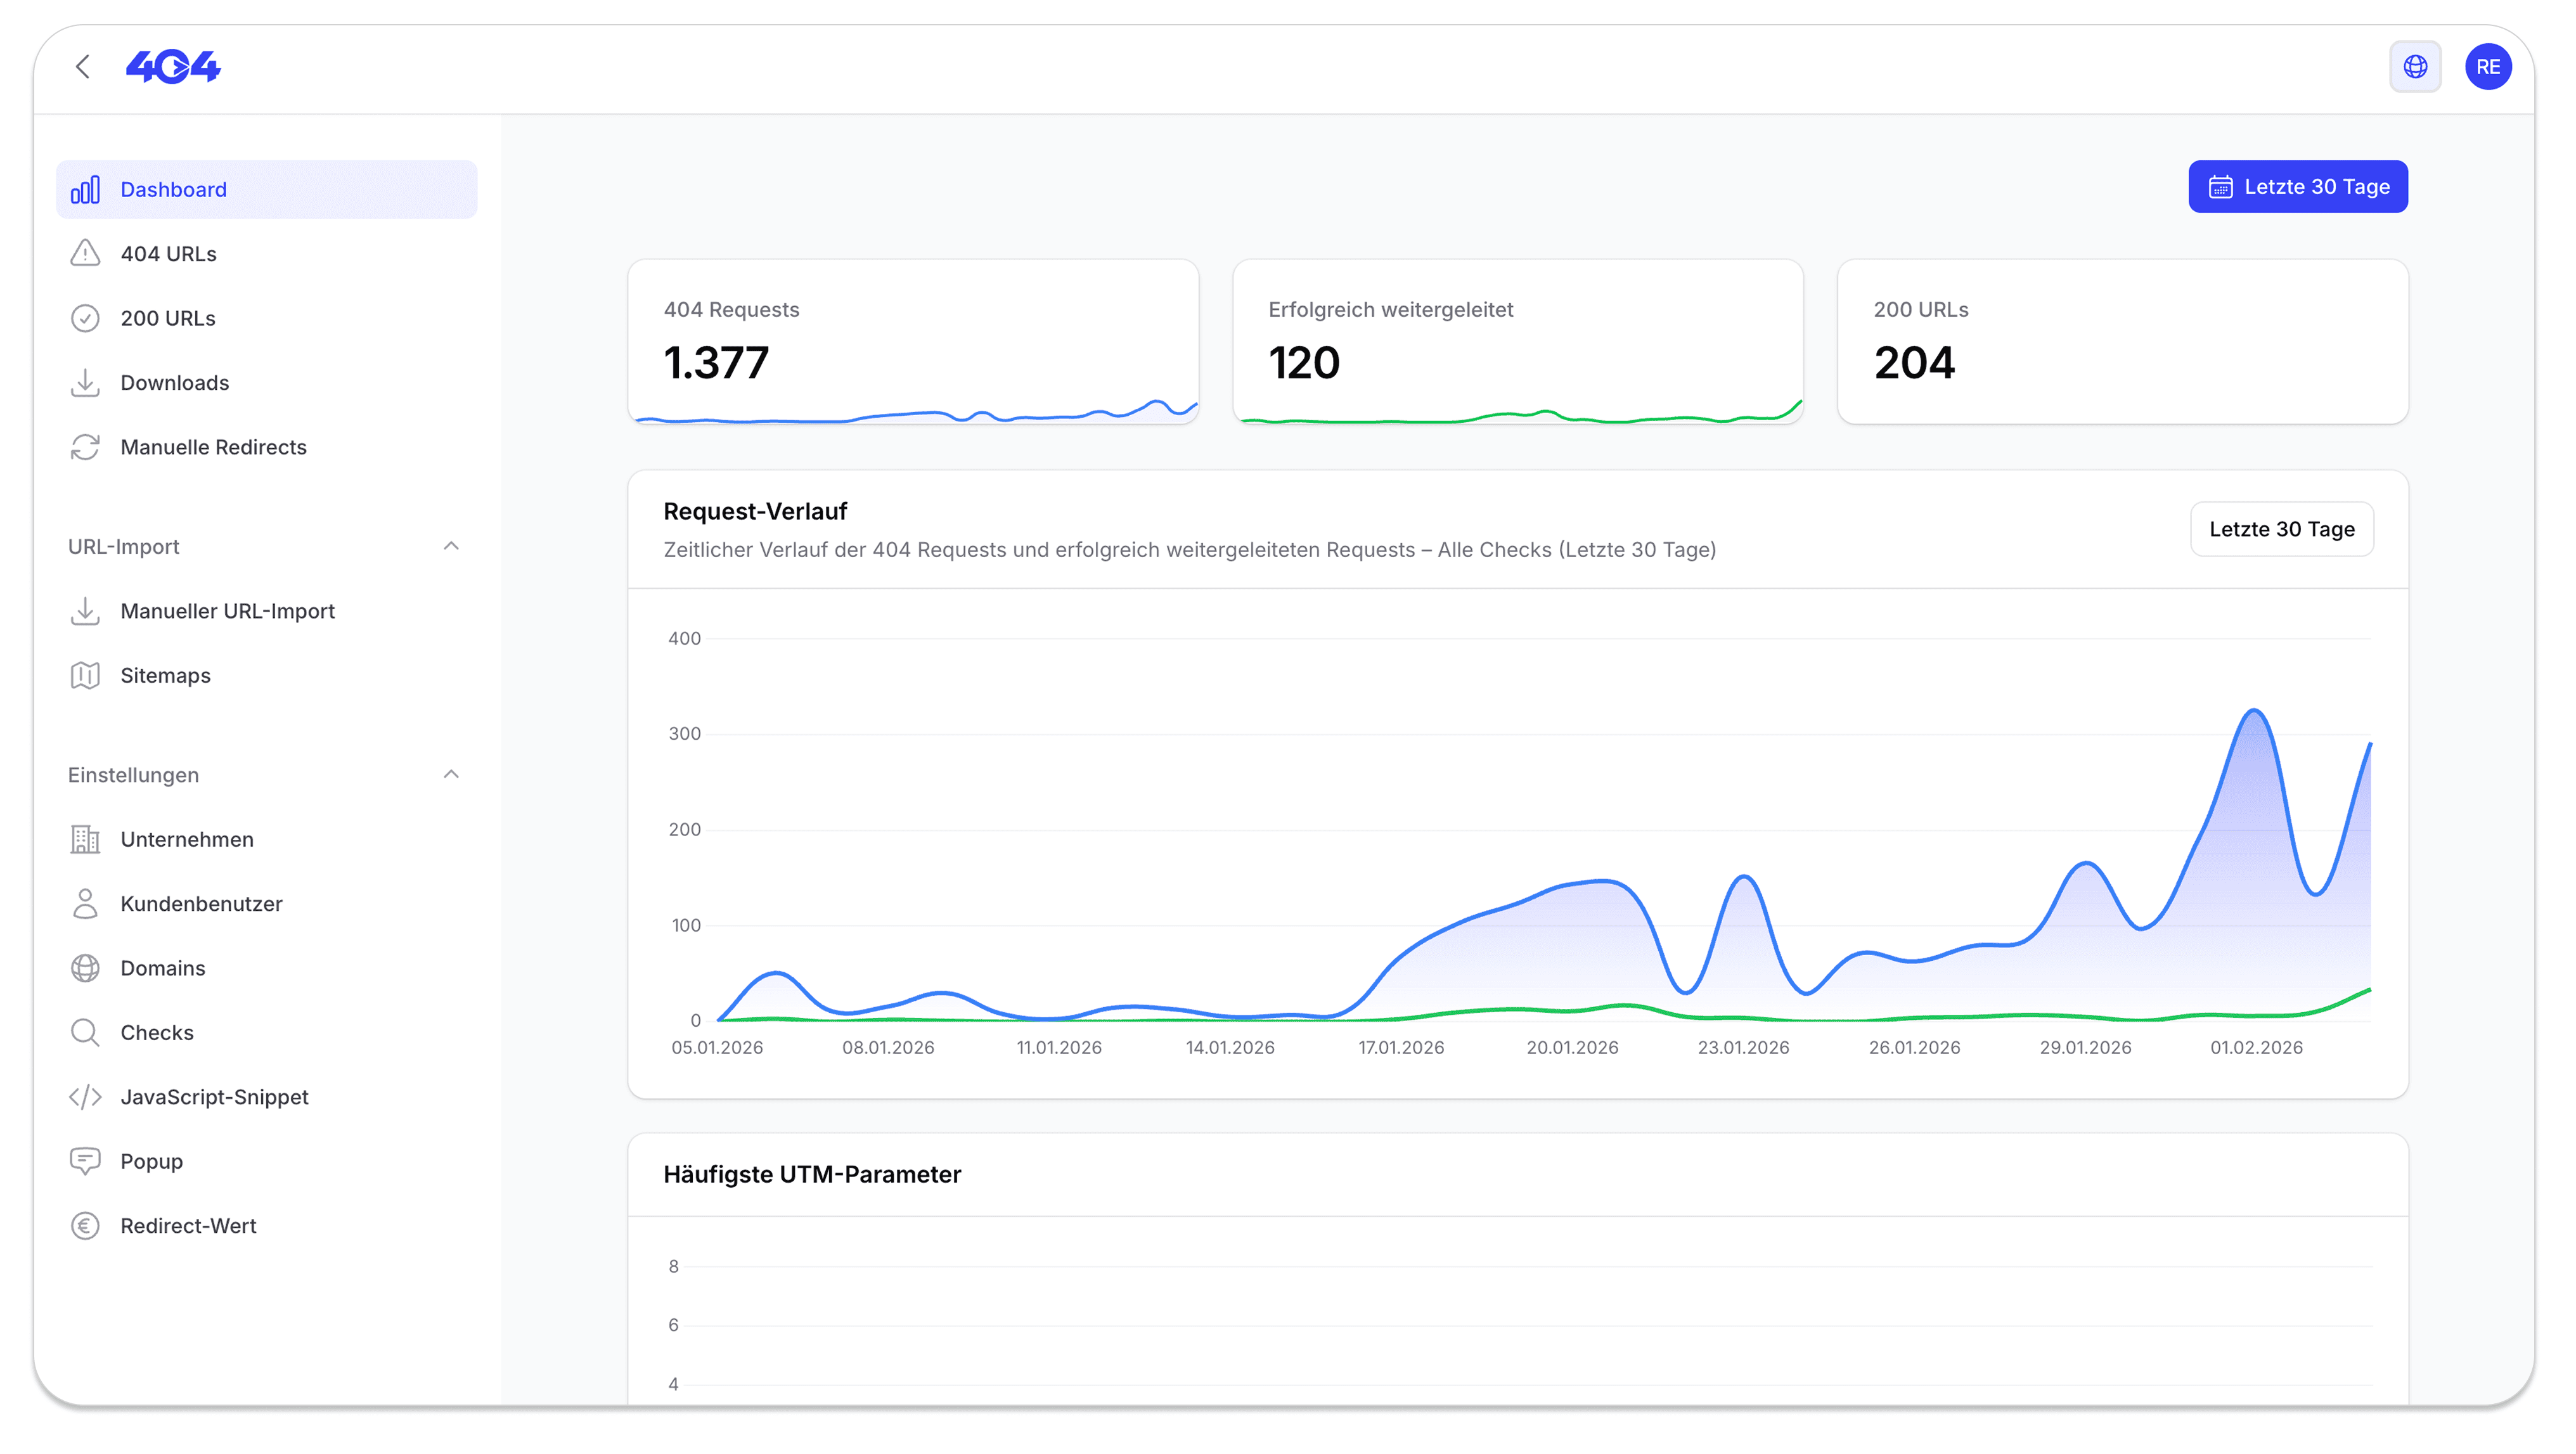Click the code brackets icon for JavaScript-Snippet
Screen dimensions: 2576x1454
click(x=85, y=1097)
